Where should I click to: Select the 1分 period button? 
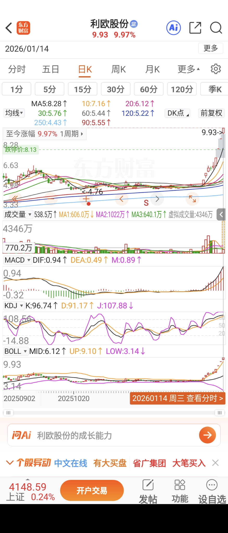pyautogui.click(x=17, y=89)
